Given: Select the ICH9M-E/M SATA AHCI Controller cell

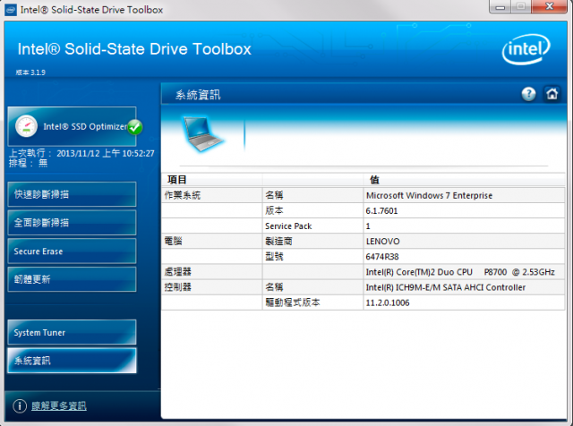Looking at the screenshot, I should click(x=464, y=287).
